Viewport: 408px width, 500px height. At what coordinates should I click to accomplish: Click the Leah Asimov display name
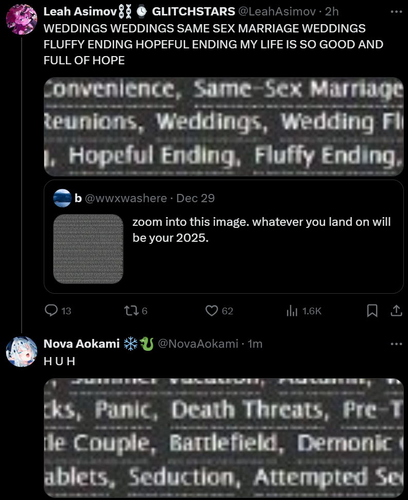80,11
